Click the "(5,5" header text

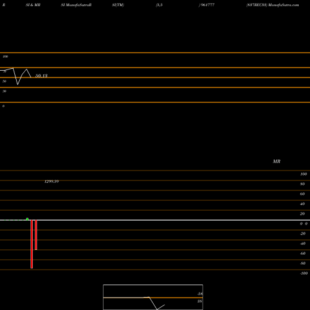pyautogui.click(x=159, y=5)
